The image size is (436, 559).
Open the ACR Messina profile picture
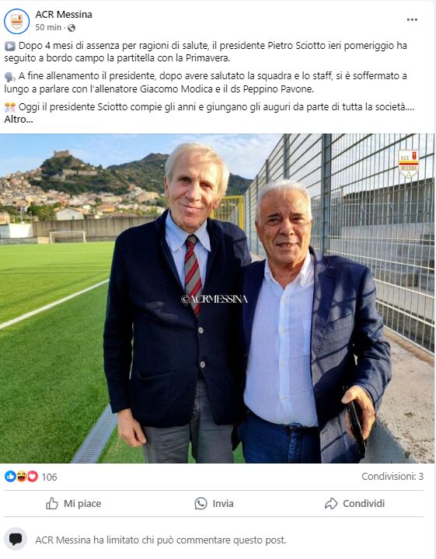click(x=17, y=22)
